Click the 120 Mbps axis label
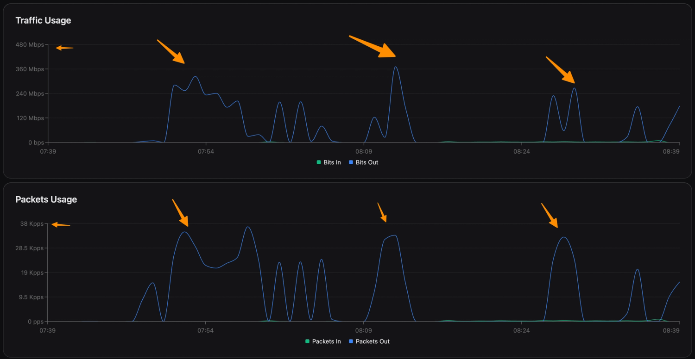The width and height of the screenshot is (695, 359). [30, 118]
